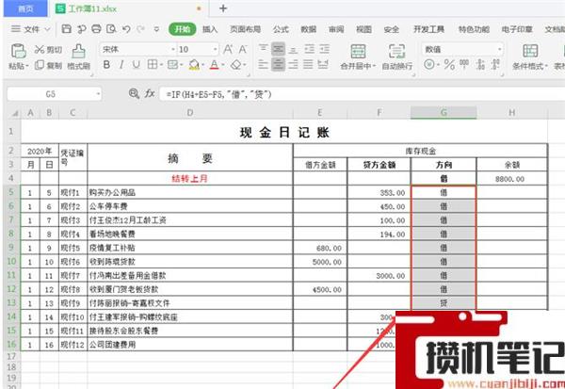Click the clear formatting eraser tool
The image size is (565, 389).
pos(236,65)
